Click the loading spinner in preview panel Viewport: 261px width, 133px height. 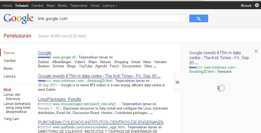pyautogui.click(x=221, y=88)
